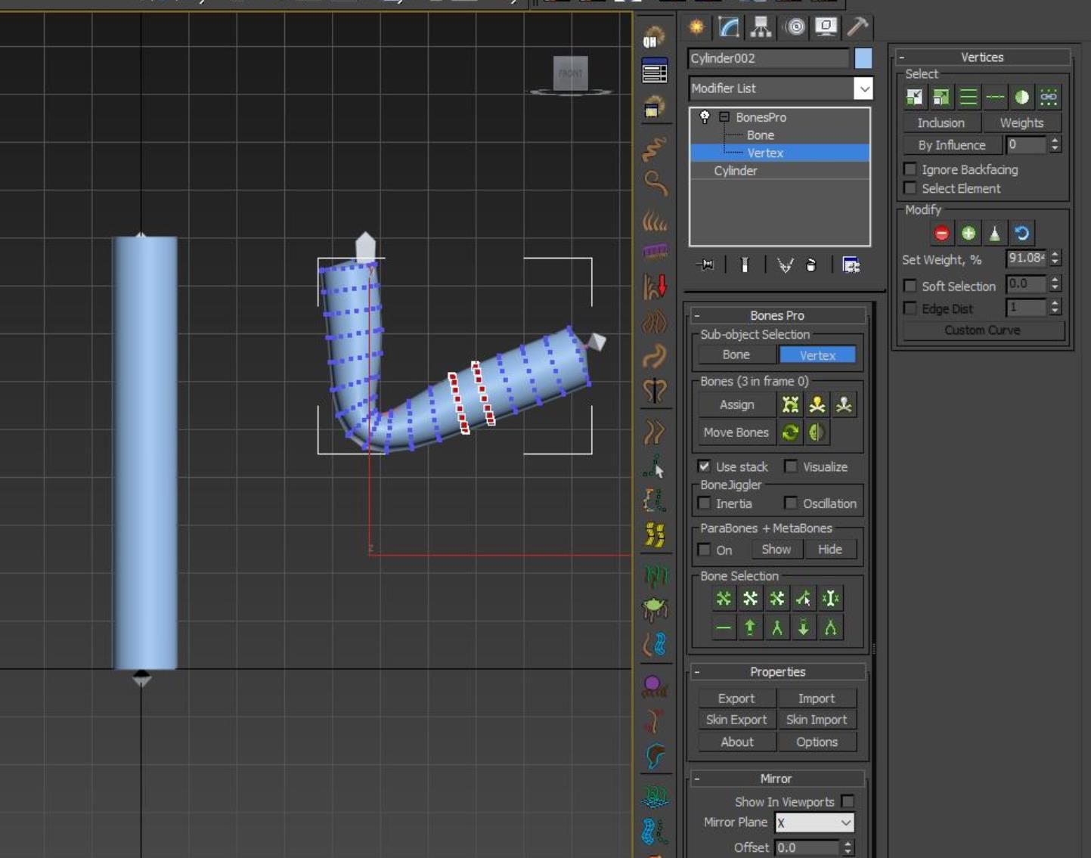The width and height of the screenshot is (1091, 858).
Task: Click green plus Modify icon
Action: tap(969, 234)
